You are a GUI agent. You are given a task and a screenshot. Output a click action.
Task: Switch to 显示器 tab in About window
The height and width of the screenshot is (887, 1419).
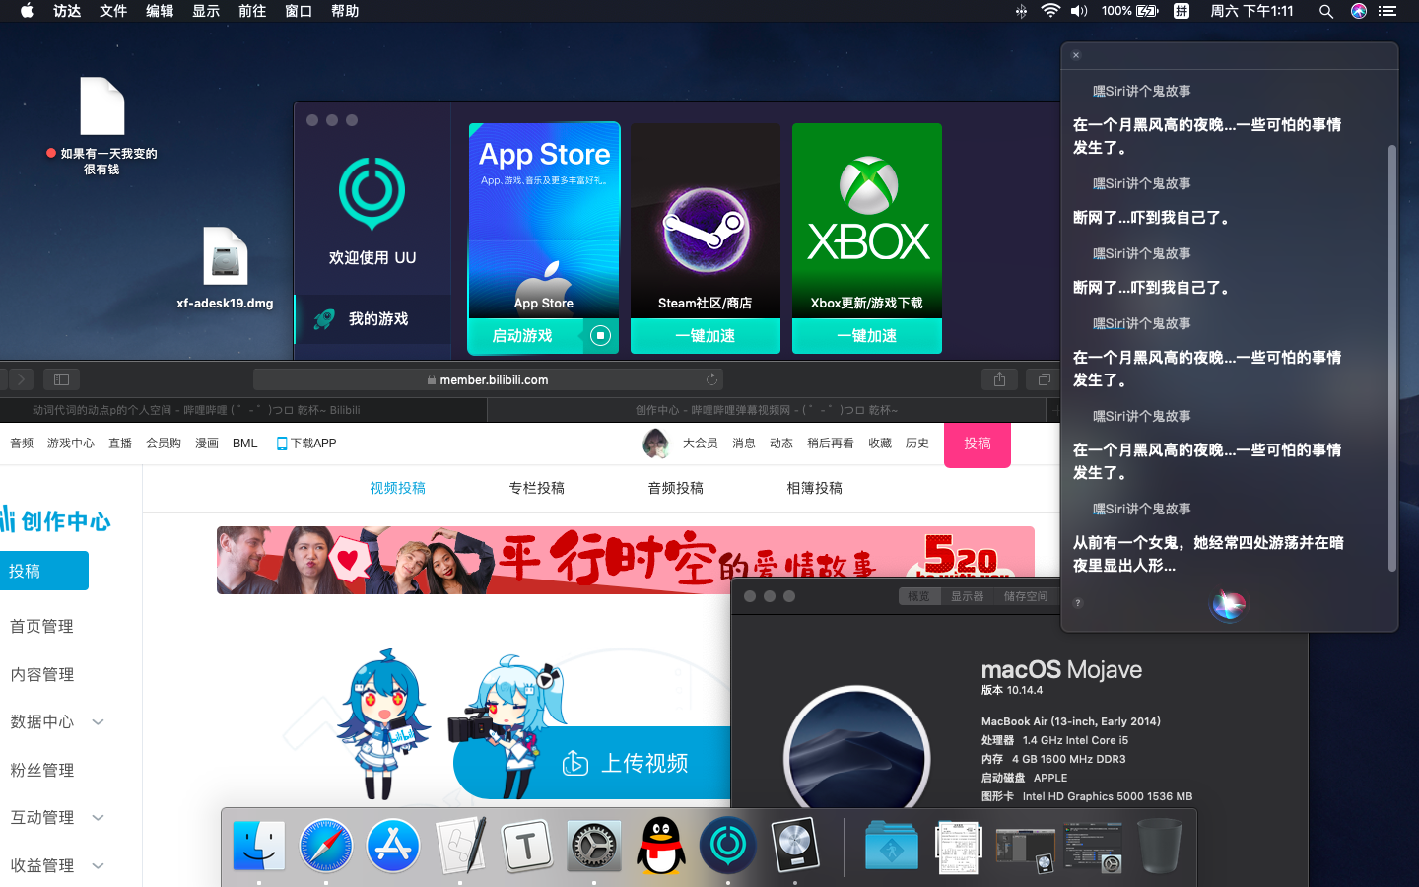[x=967, y=596]
